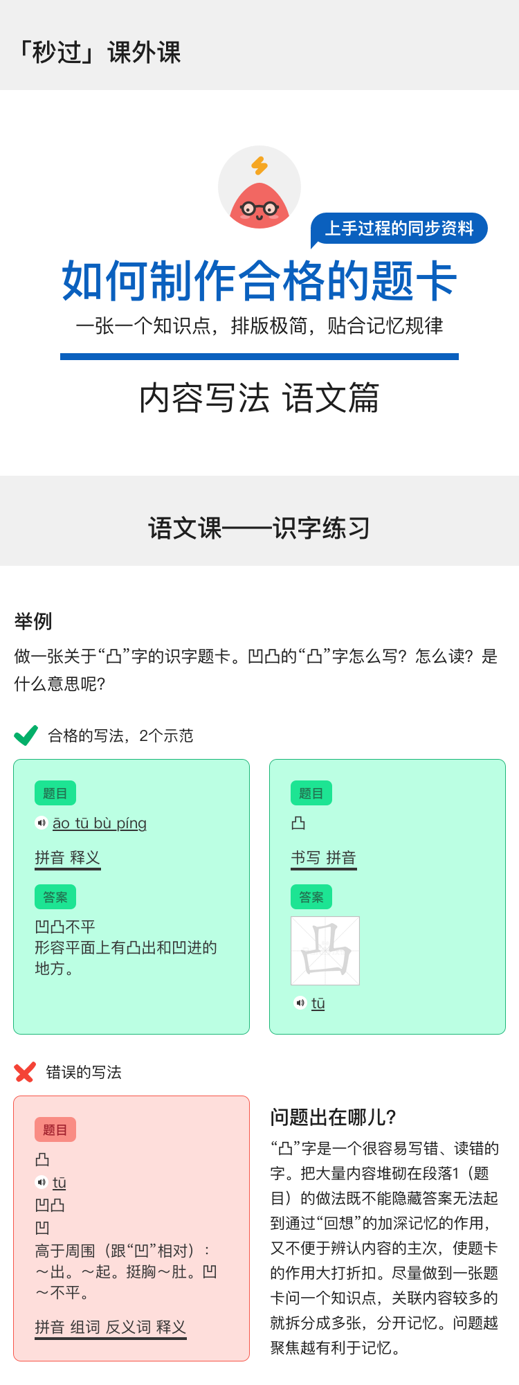Screen dimensions: 519x1385
Task: Click the 拼音 组词 反义词 释义 label
Action: tap(111, 1327)
